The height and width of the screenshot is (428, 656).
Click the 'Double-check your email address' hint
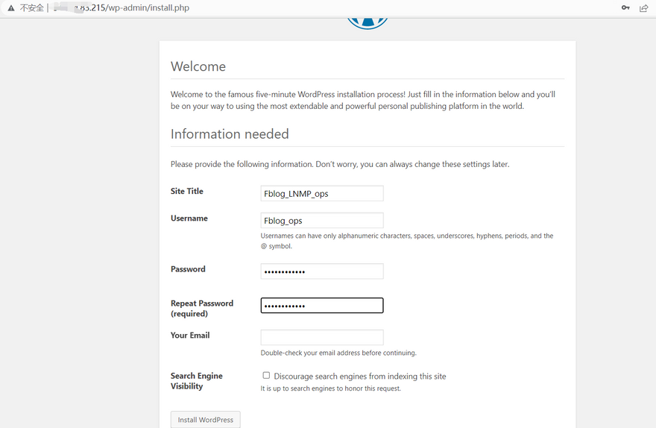click(338, 353)
